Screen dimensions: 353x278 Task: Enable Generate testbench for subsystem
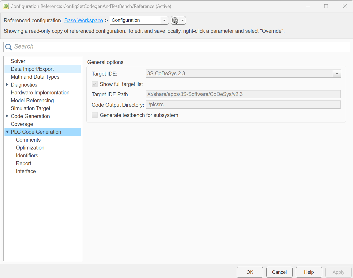point(95,115)
